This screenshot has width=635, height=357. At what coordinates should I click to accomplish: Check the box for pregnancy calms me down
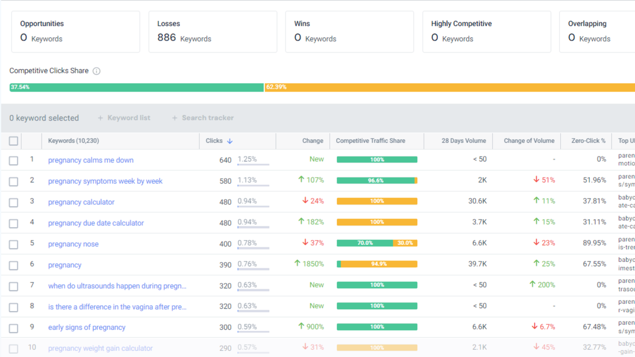tap(13, 161)
